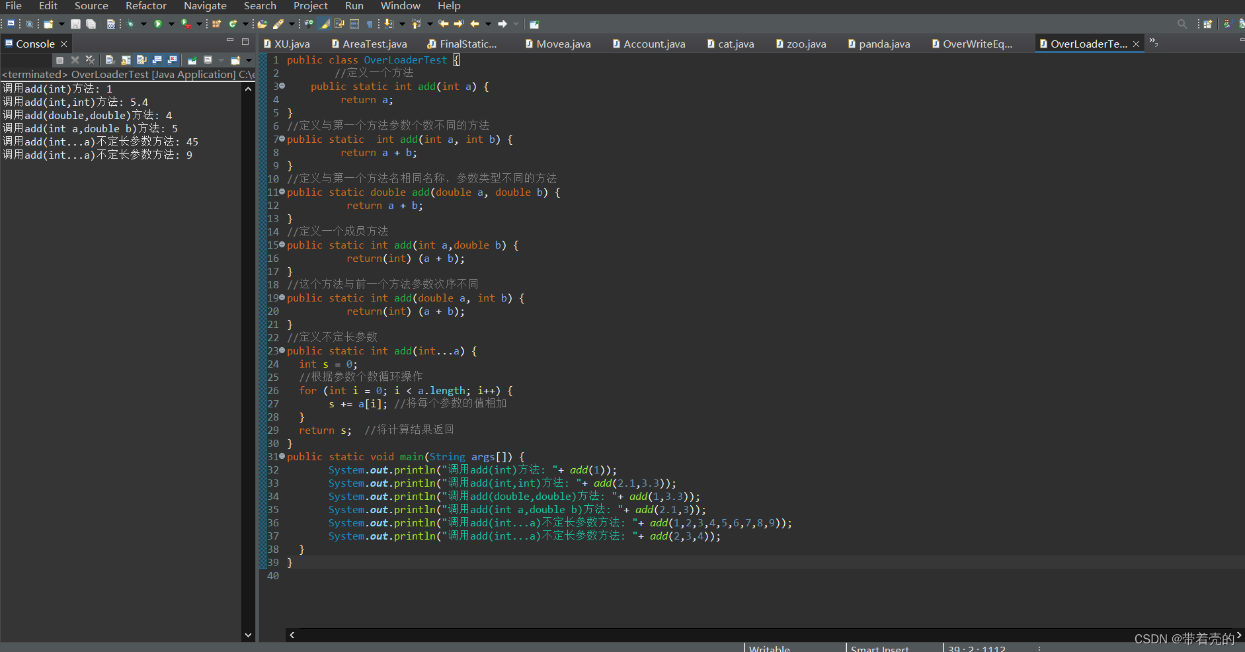This screenshot has width=1245, height=652.
Task: Click the search magnifier icon in toolbar
Action: click(x=1182, y=24)
